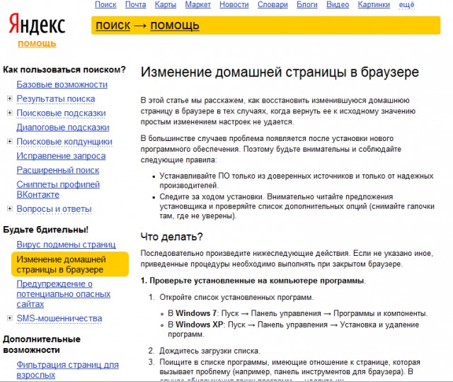Open the Вопросы и ответы link
453x382 pixels.
tap(54, 209)
